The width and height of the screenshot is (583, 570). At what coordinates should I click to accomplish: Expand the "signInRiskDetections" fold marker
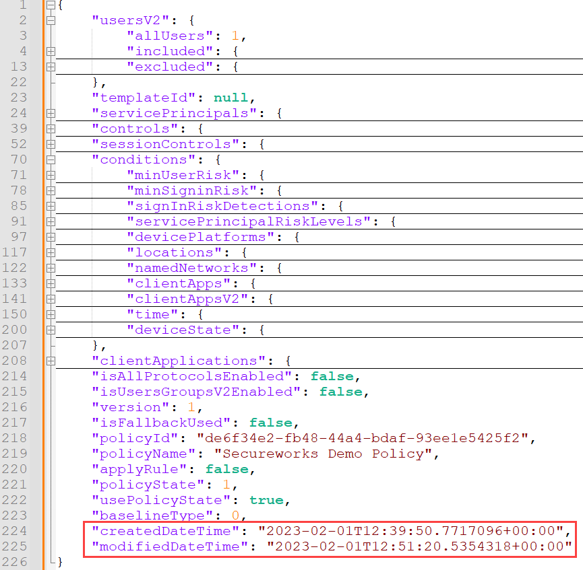51,206
